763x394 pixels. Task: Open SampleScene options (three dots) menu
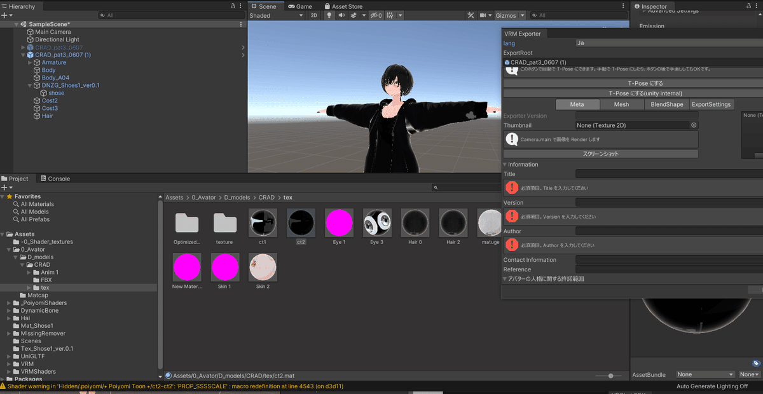point(241,24)
